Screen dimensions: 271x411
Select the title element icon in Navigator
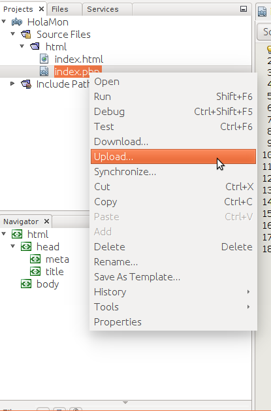pos(35,272)
